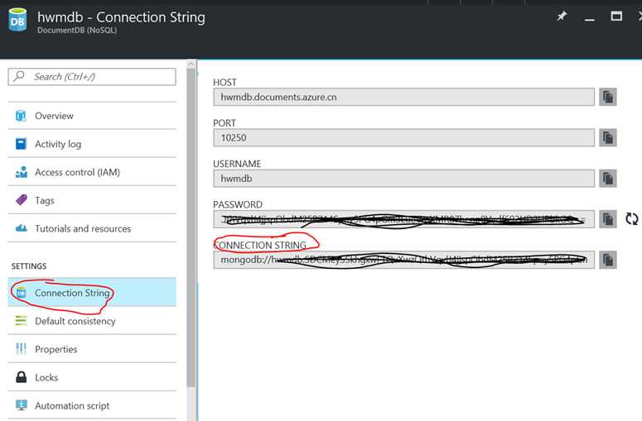Click the PORT label

pos(224,123)
